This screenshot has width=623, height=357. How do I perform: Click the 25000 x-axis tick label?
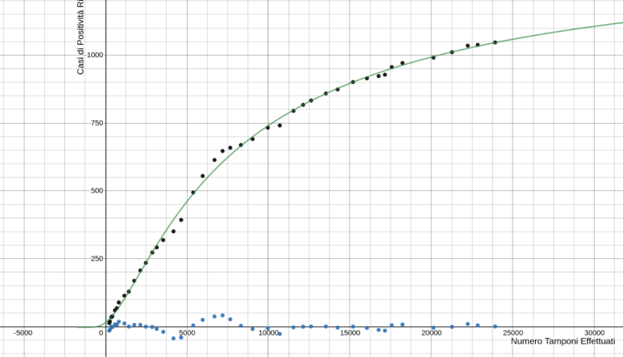(513, 333)
